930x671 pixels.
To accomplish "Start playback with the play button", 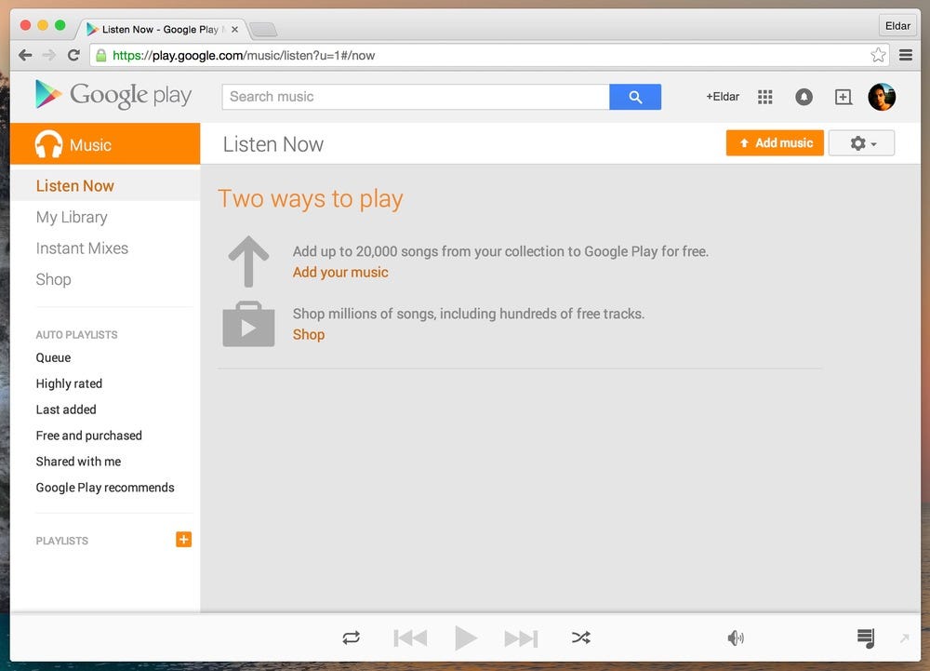I will [x=466, y=638].
